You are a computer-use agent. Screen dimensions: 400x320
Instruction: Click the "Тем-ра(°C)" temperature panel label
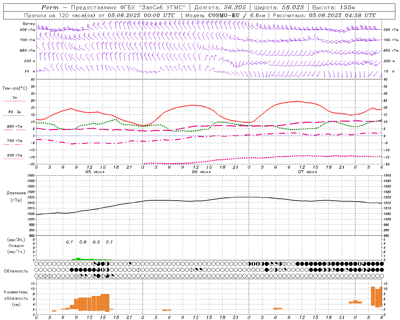point(15,88)
